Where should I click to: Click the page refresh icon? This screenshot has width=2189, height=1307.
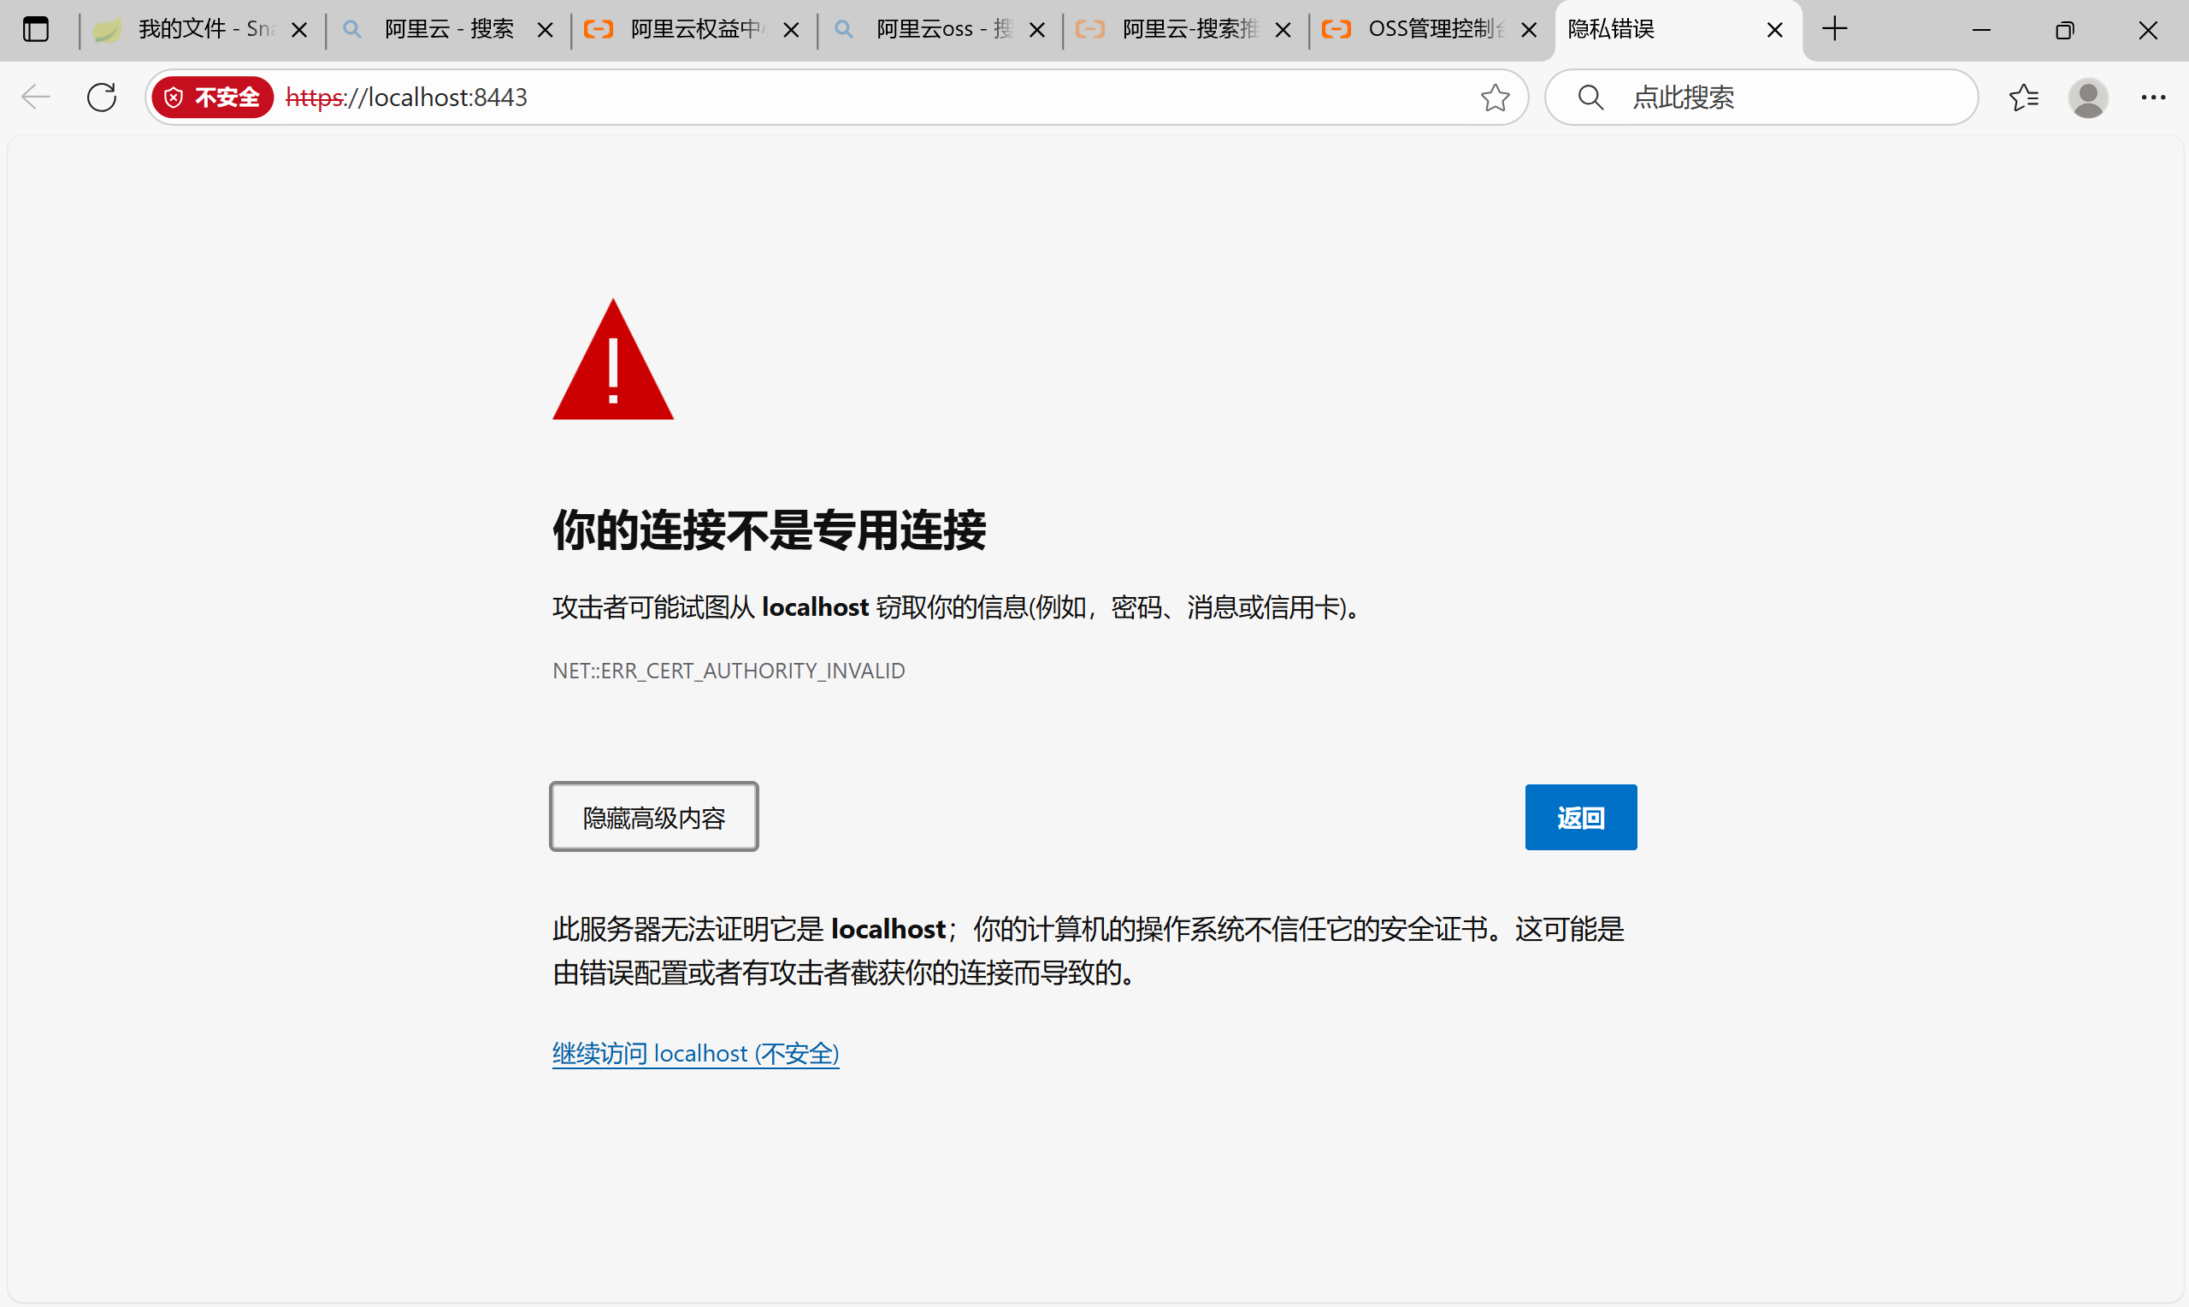(102, 97)
